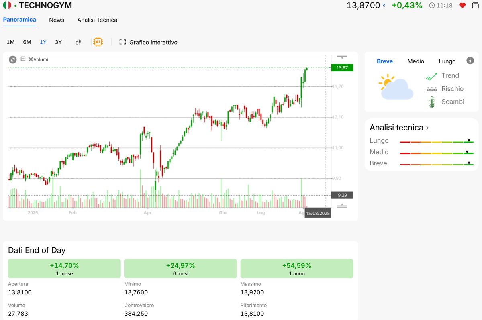Toggle the AI chart analysis icon
482x320 pixels.
98,42
